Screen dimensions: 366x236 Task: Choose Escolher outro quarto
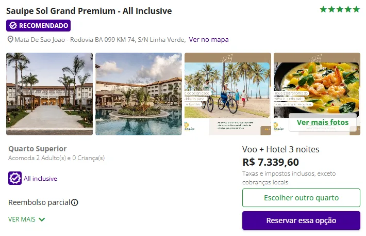(x=301, y=198)
